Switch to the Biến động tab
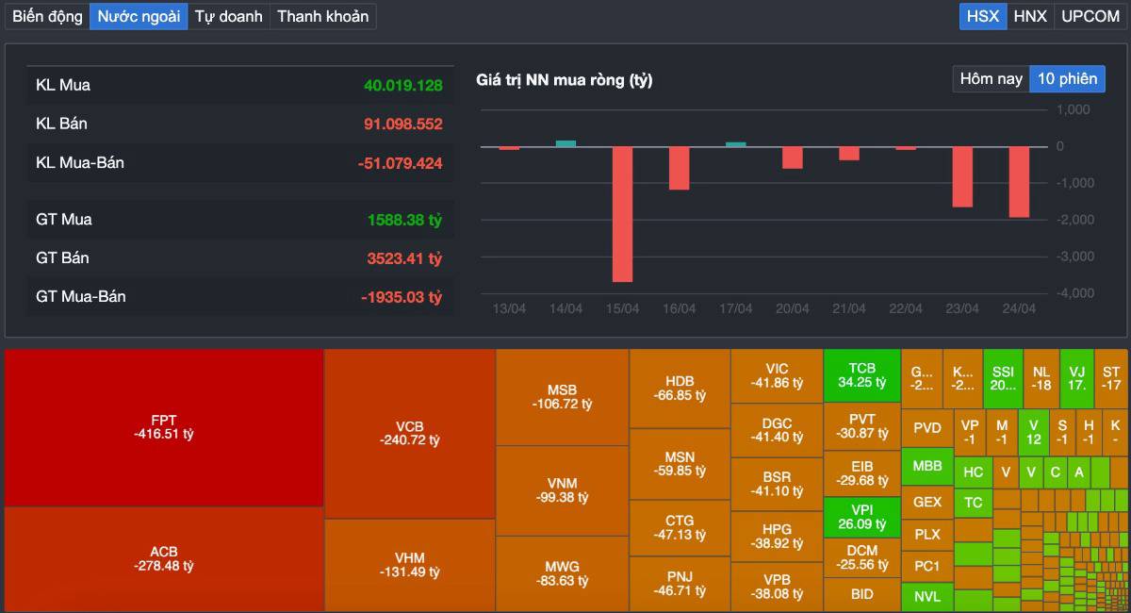1131x613 pixels. pos(48,16)
